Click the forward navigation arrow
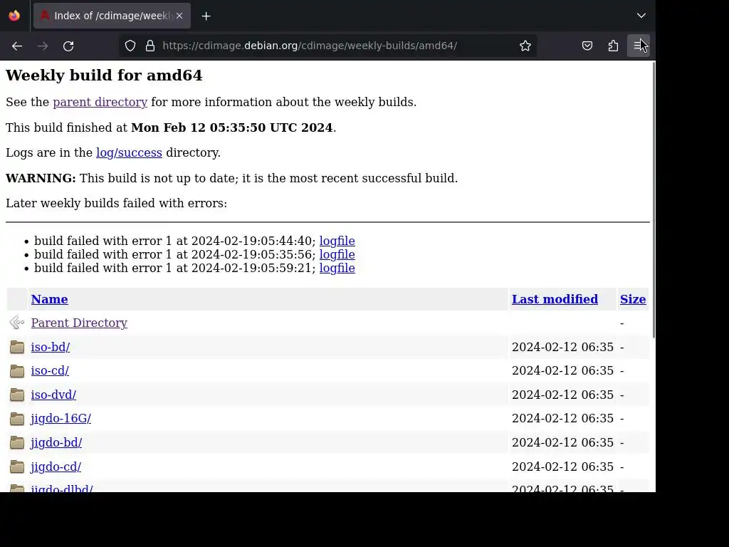 coord(43,46)
